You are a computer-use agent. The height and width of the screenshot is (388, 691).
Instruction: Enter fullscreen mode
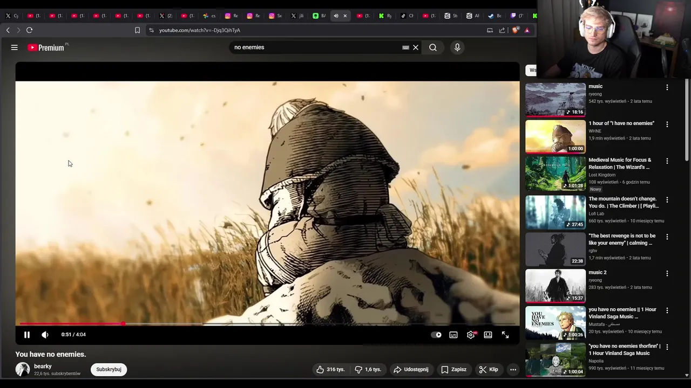pos(505,335)
